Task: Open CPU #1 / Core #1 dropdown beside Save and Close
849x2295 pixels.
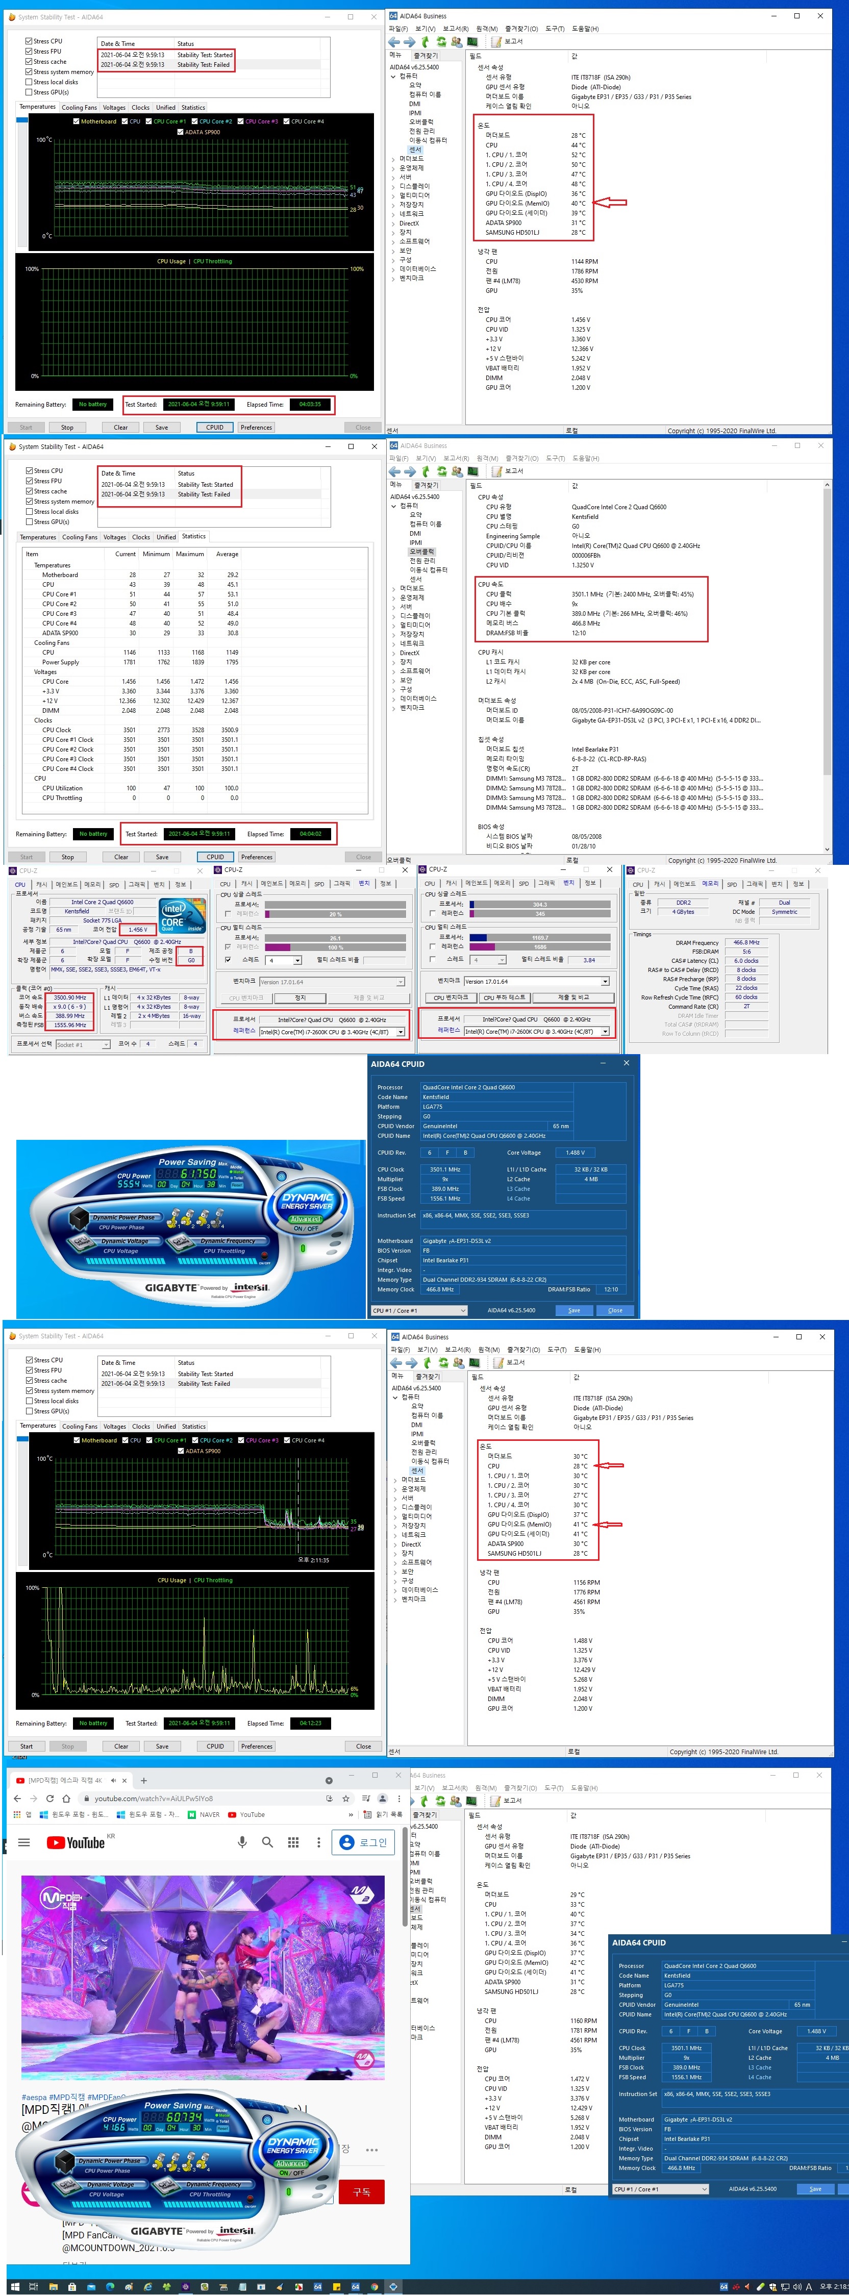Action: click(x=419, y=1311)
